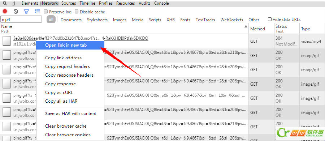Click the mp4 filter text field

pos(21,20)
